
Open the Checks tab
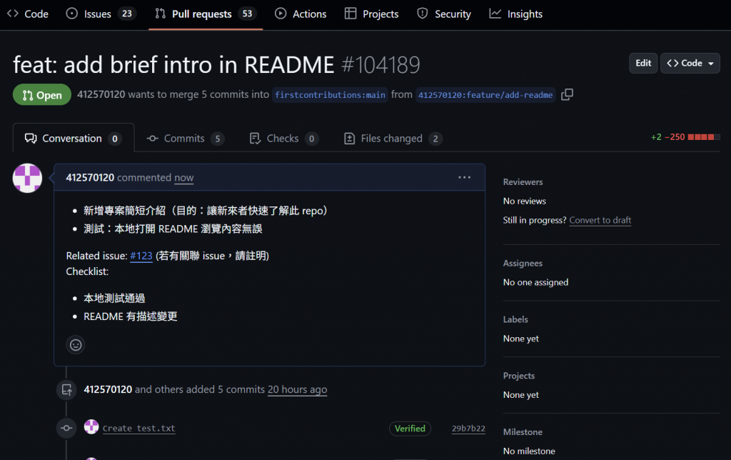point(284,139)
